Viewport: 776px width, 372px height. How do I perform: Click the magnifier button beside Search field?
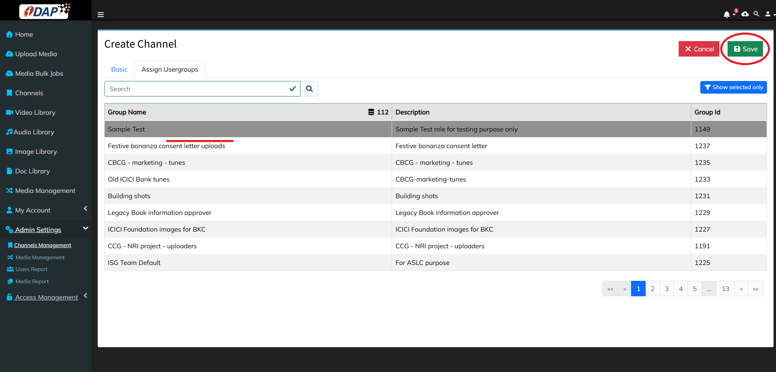tap(309, 89)
